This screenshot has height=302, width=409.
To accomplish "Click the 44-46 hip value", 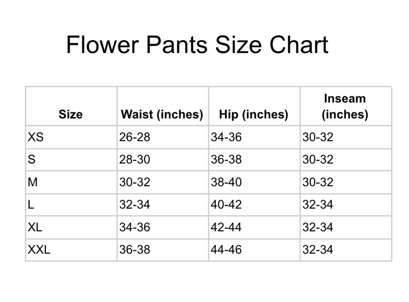I will click(226, 250).
